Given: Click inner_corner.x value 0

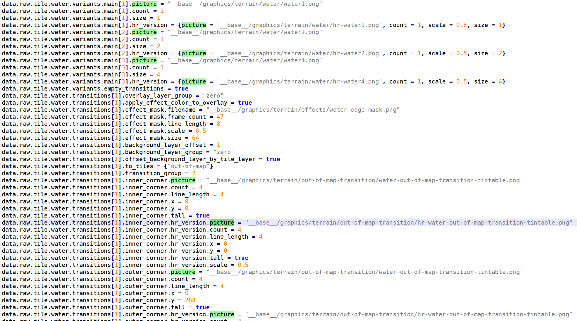Looking at the screenshot, I should 186,201.
